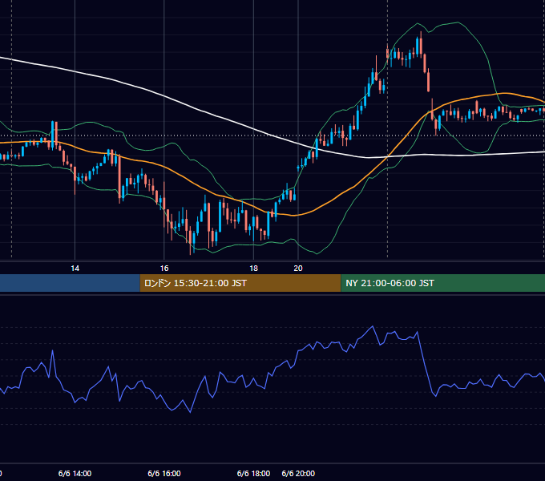Click the '18' time axis label

(254, 269)
